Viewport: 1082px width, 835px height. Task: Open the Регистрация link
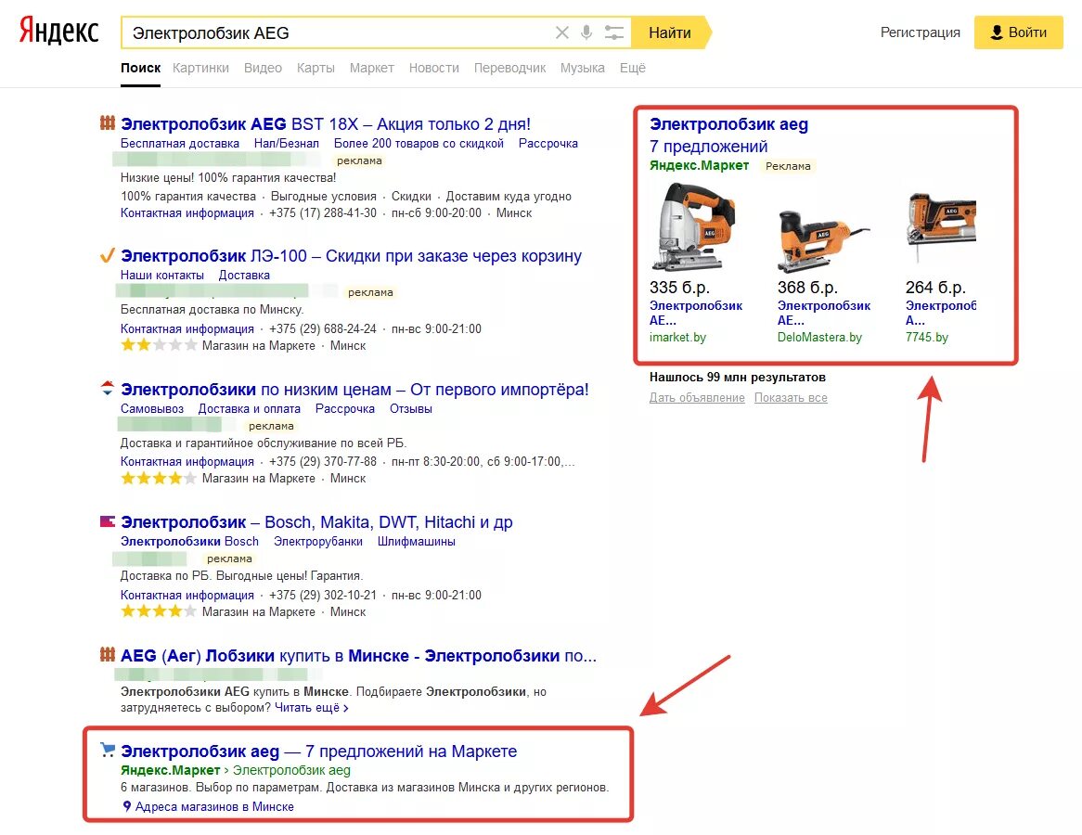(x=920, y=32)
